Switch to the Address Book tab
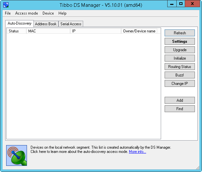 (46, 24)
